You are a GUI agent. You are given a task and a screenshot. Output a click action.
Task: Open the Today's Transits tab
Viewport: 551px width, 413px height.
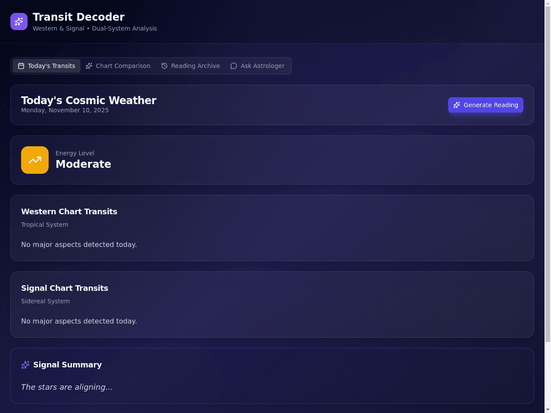click(46, 66)
